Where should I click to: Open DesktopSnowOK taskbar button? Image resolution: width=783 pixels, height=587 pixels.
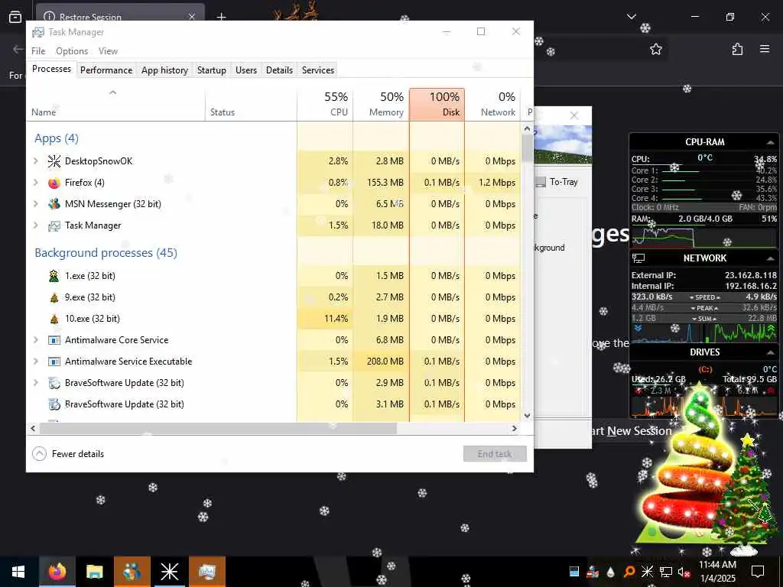[x=169, y=572]
